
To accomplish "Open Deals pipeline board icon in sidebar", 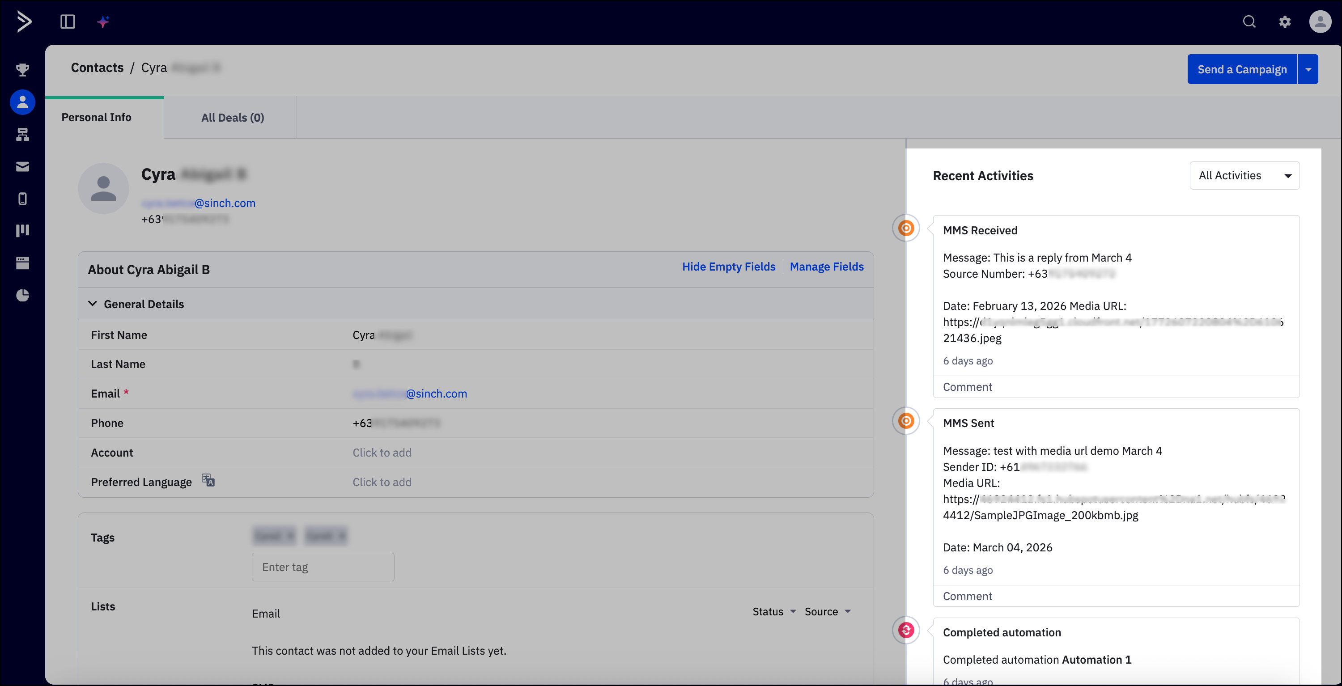I will click(x=22, y=231).
